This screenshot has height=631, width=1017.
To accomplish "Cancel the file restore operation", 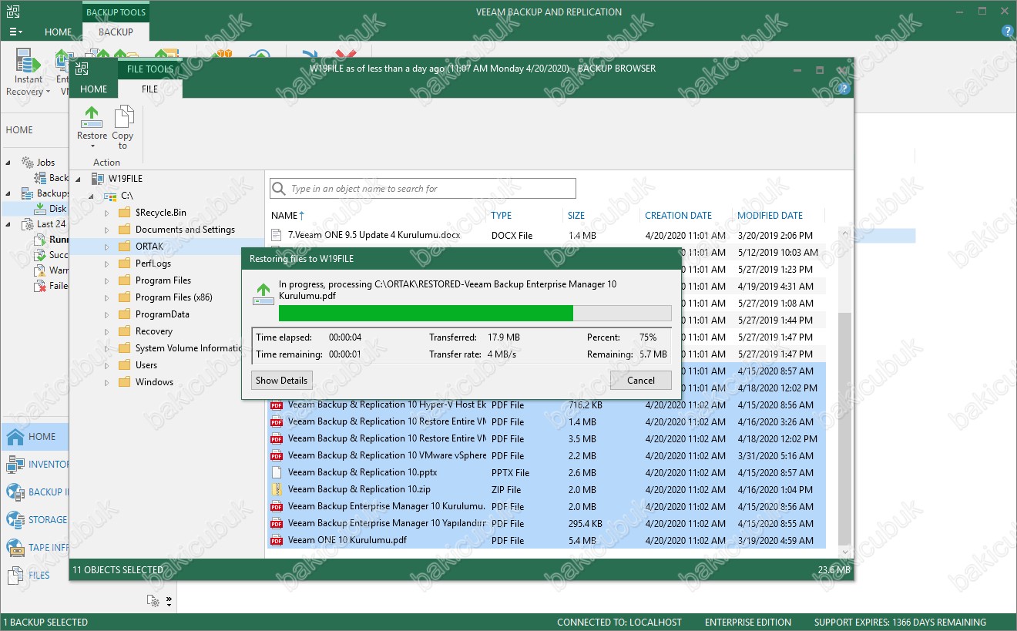I will pos(640,380).
